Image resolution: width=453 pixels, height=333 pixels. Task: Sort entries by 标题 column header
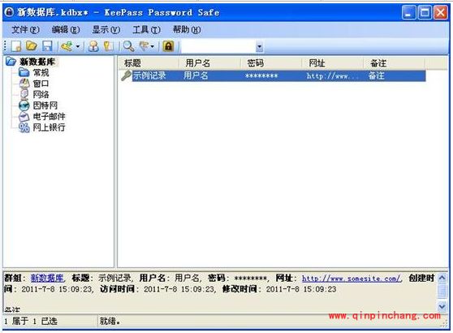(x=149, y=63)
